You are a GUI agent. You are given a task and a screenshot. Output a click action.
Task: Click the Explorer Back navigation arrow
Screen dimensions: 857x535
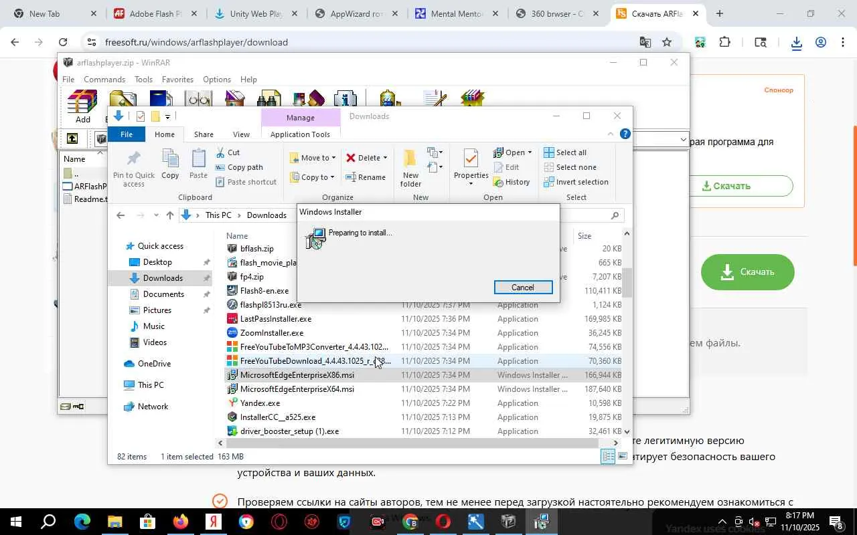coord(121,215)
